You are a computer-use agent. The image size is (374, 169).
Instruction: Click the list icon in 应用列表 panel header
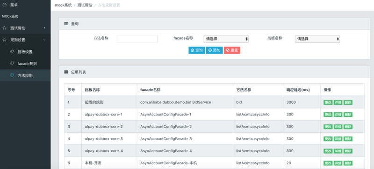66,72
